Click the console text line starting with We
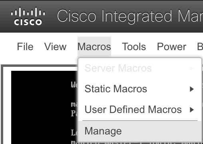The image size is (203, 144). [75, 85]
